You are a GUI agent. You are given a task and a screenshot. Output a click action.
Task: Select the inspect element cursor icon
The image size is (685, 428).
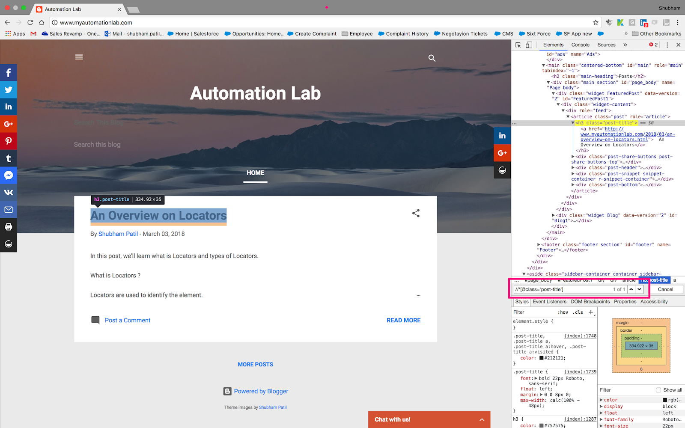pos(518,45)
